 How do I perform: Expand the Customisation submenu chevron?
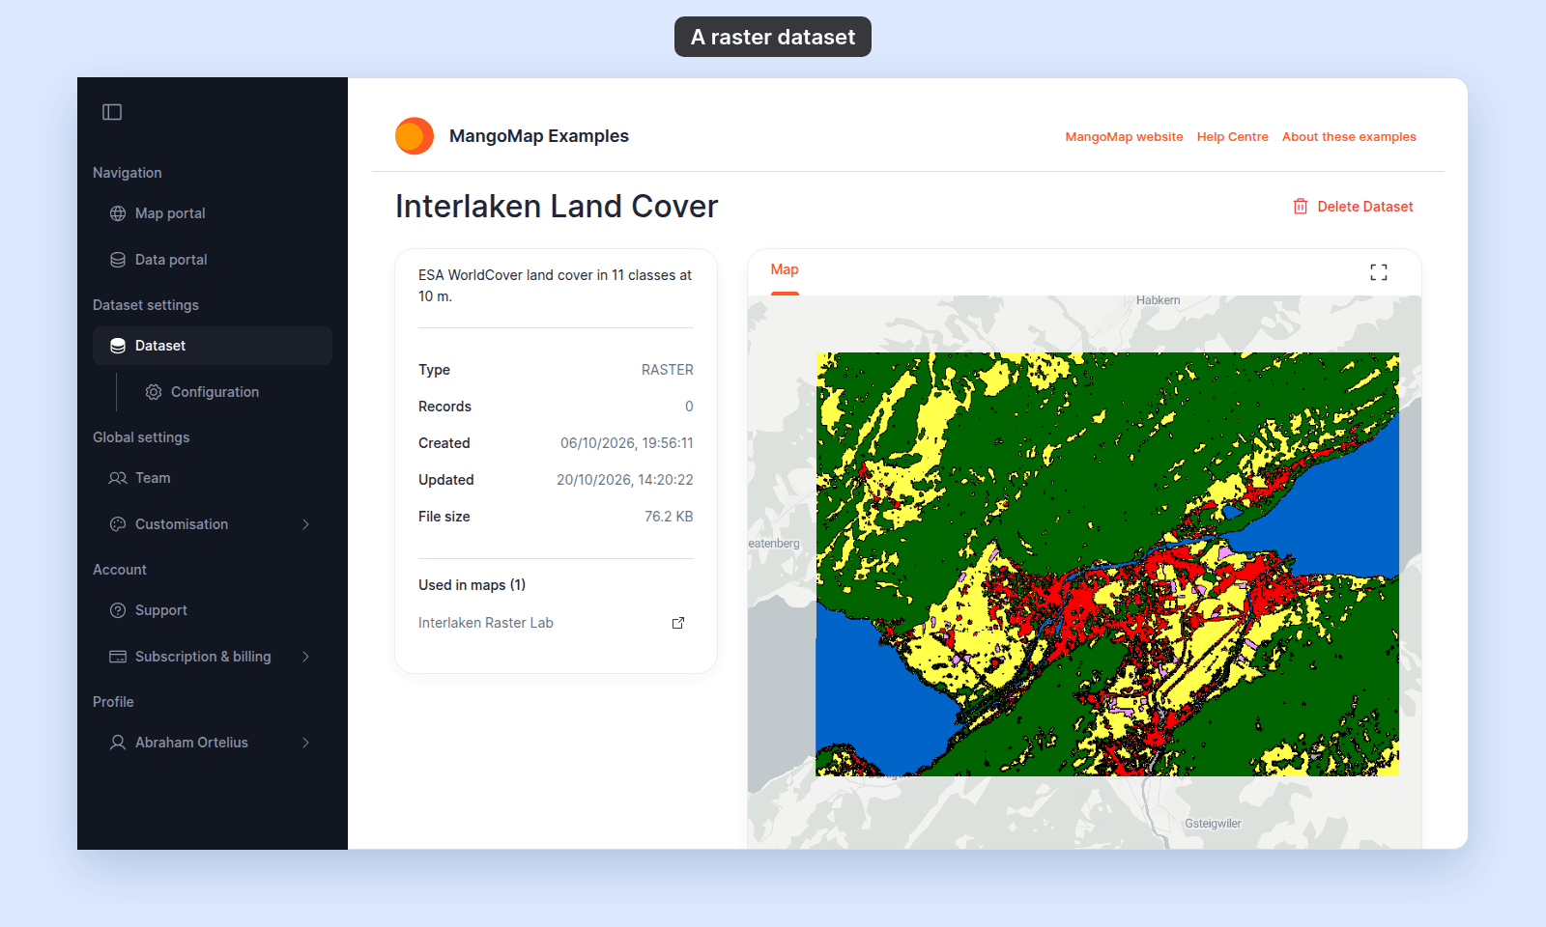(306, 524)
